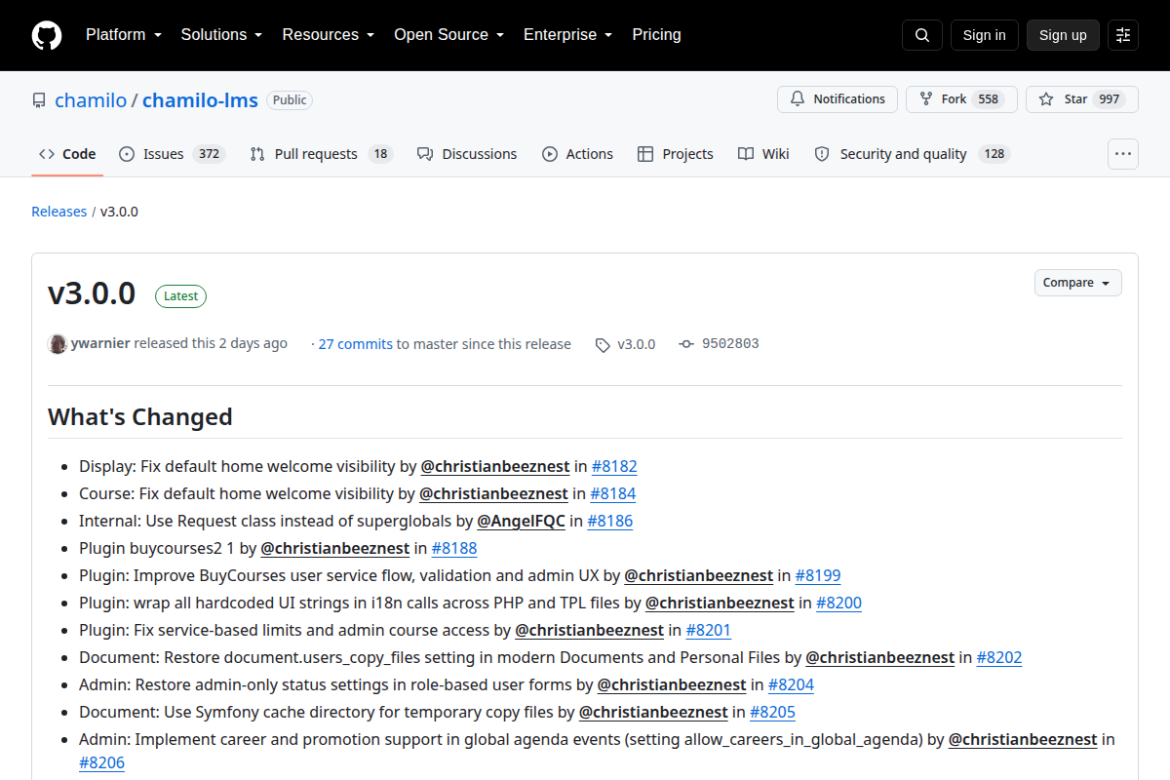Image resolution: width=1170 pixels, height=780 pixels.
Task: Open pull request #8182
Action: (x=614, y=466)
